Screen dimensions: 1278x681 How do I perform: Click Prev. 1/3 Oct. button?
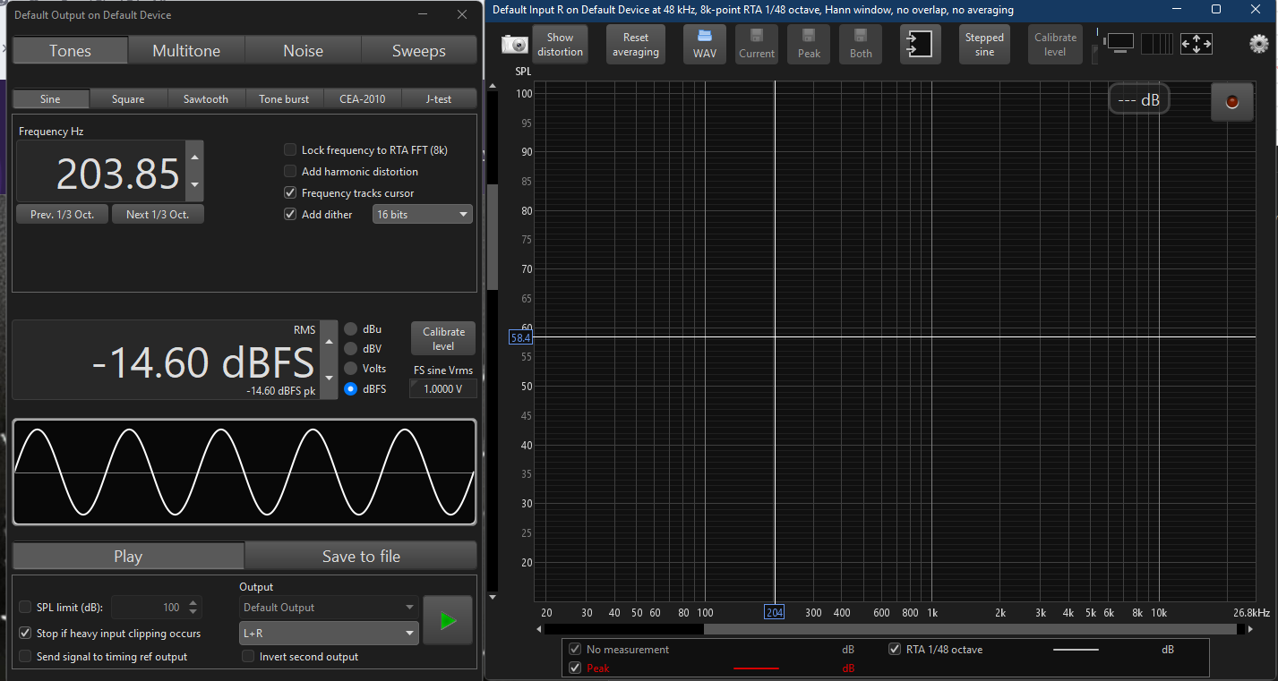62,215
